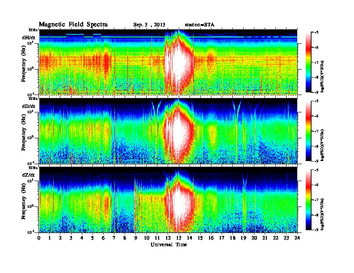Click the 10⁻¹ frequency tick of dZ/dt panel
Screen dimensions: 354x273
(30, 232)
